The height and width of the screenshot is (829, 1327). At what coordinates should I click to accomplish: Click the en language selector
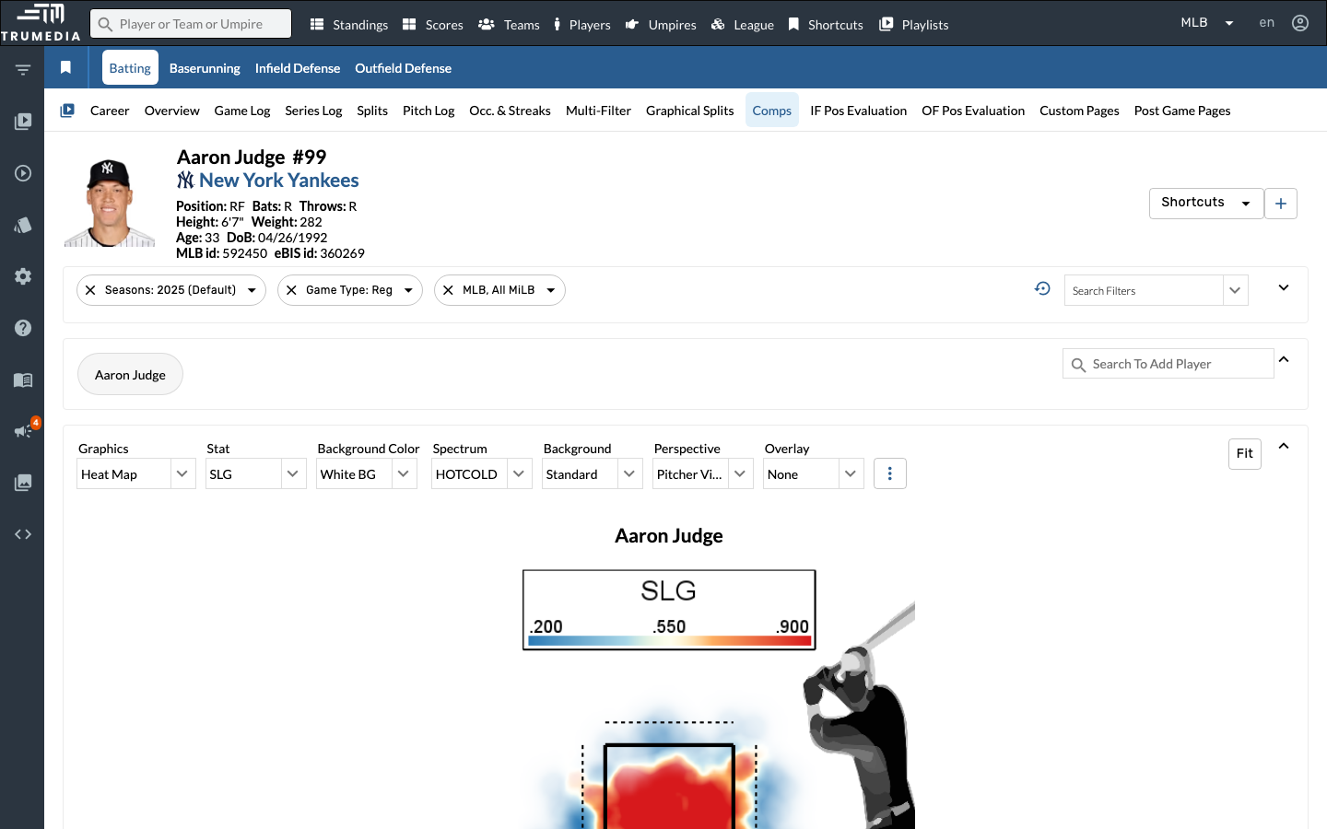[x=1267, y=23]
